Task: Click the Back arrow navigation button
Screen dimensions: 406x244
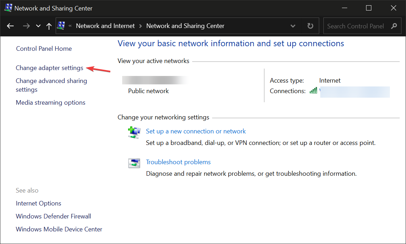Action: 10,26
